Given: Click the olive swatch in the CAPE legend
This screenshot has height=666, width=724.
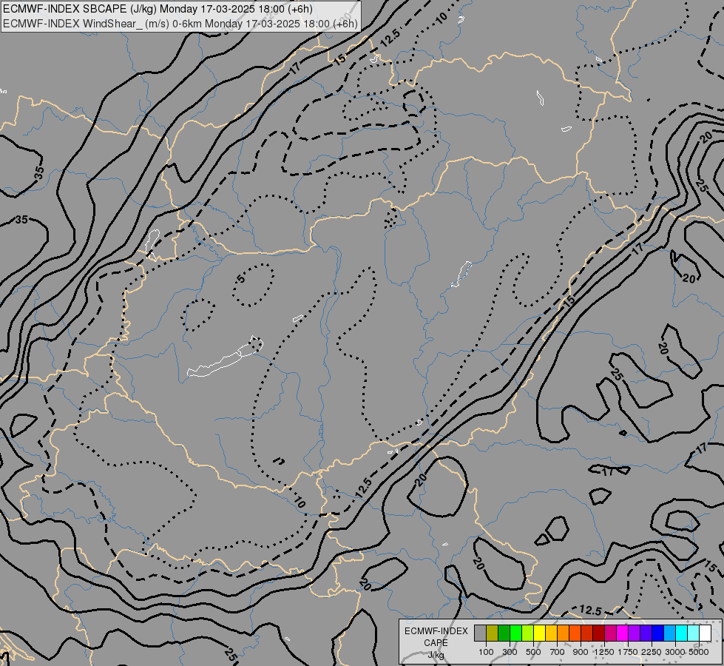Looking at the screenshot, I should (x=493, y=633).
